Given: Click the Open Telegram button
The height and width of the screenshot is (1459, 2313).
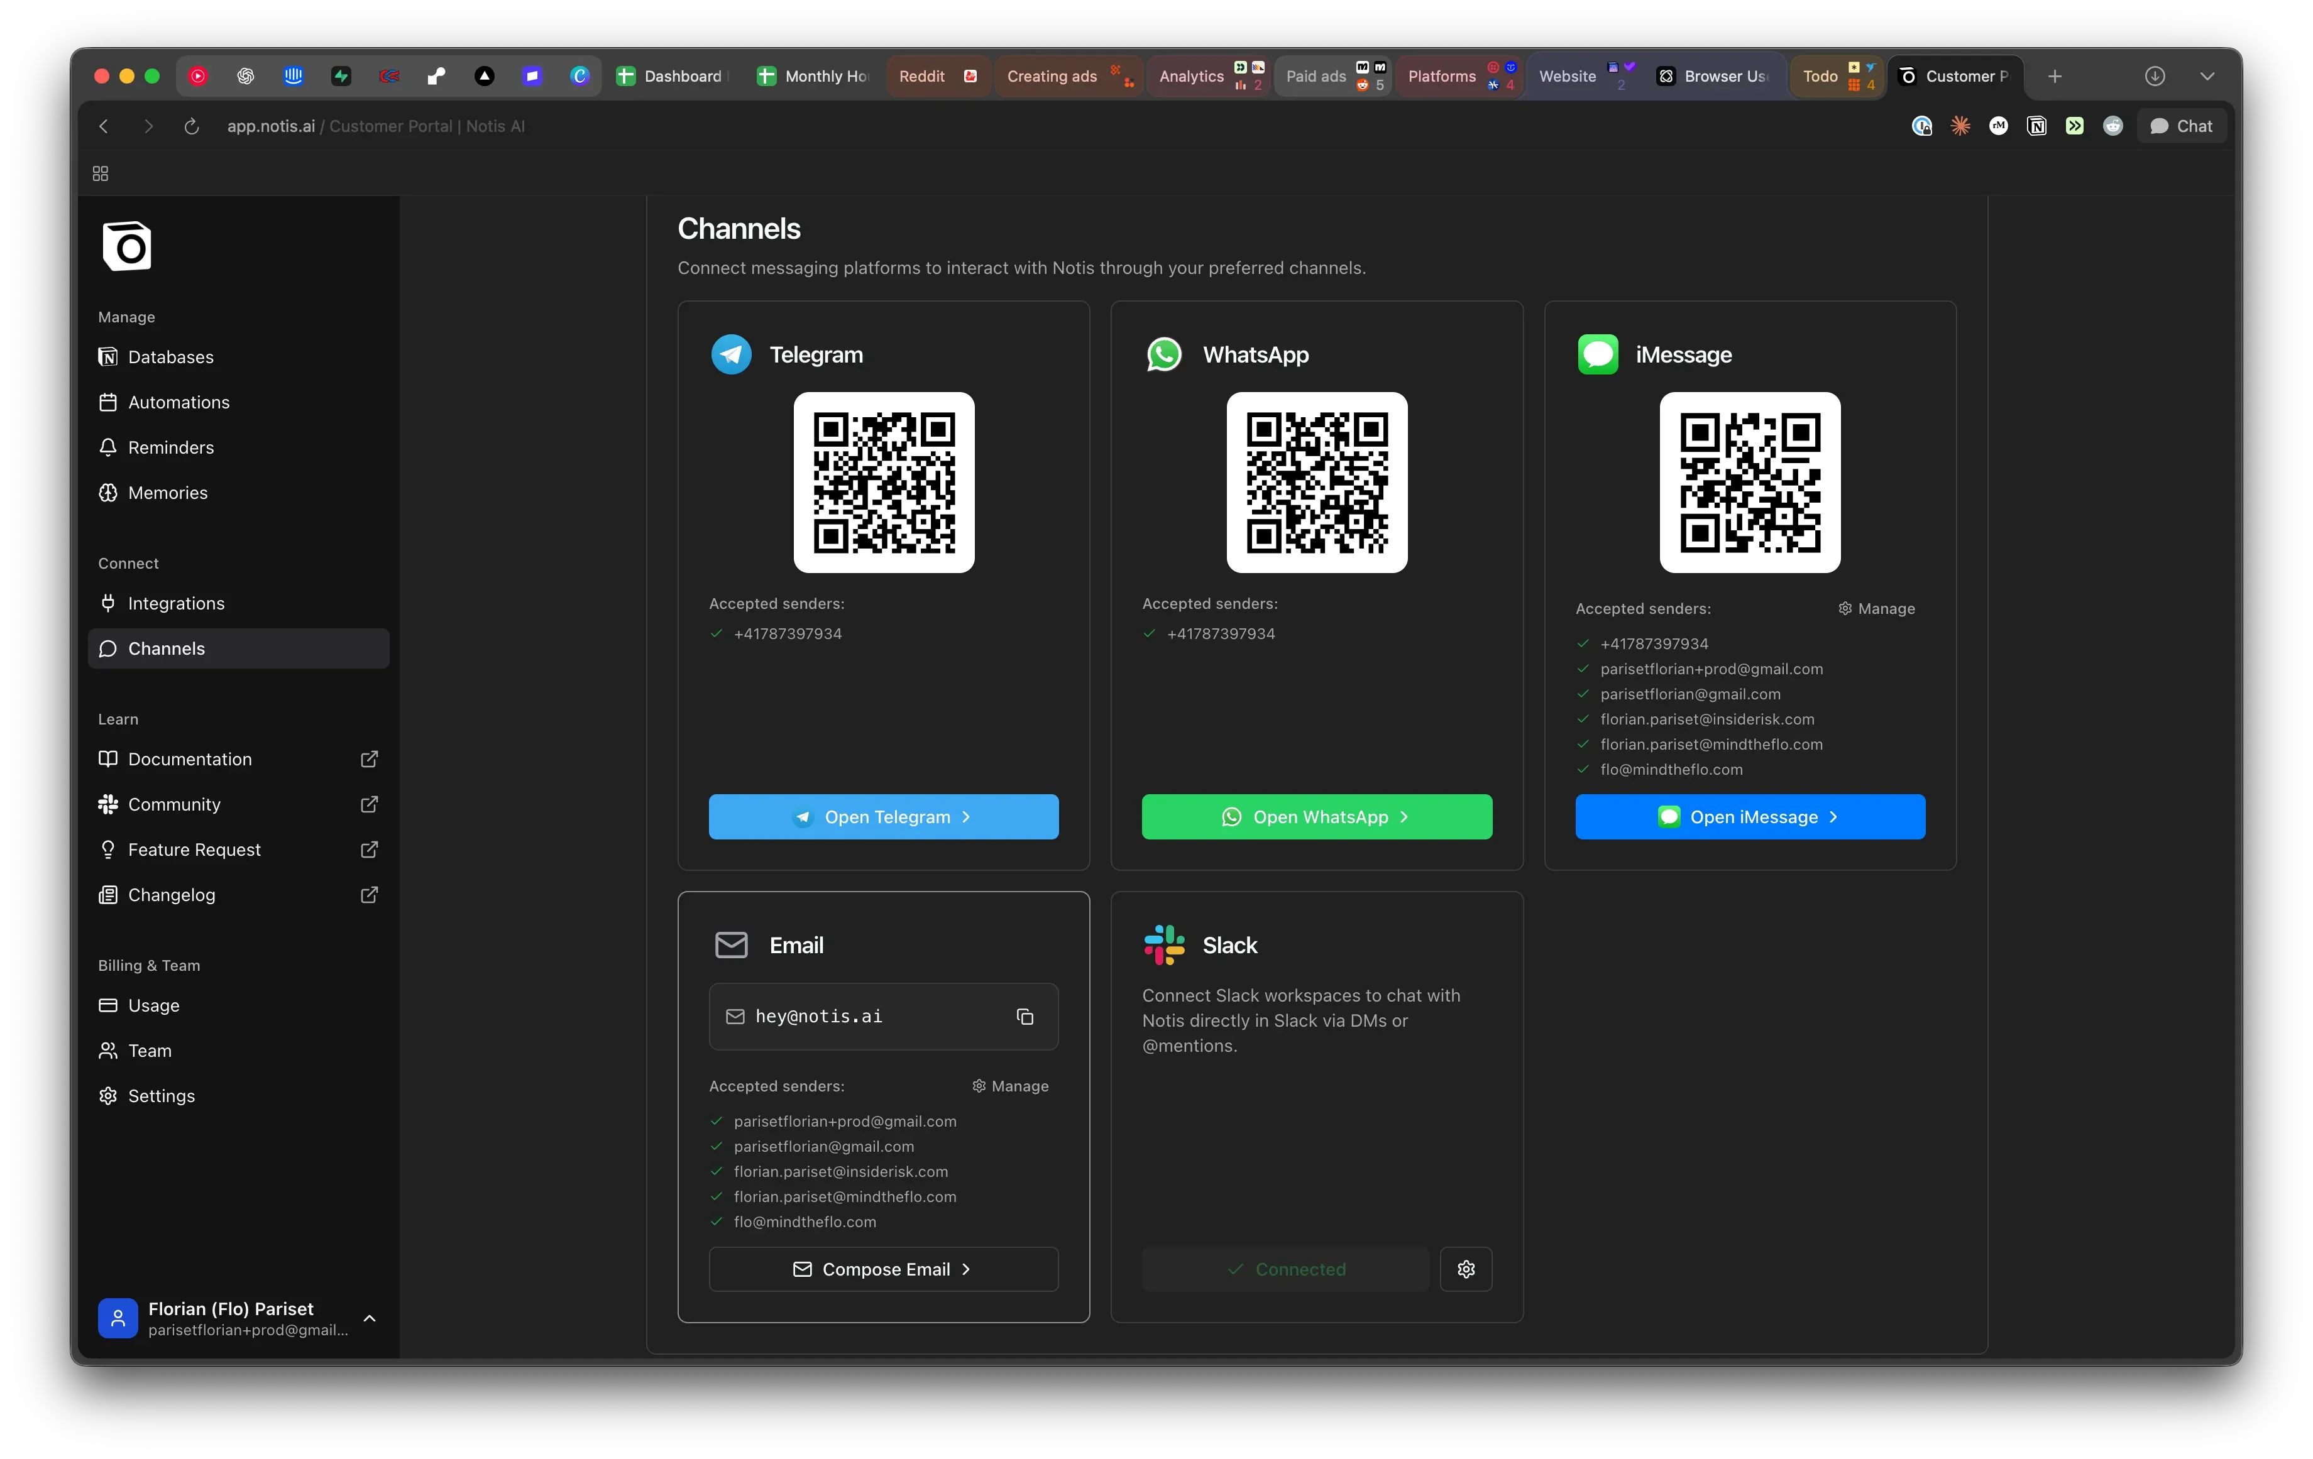Looking at the screenshot, I should point(882,816).
